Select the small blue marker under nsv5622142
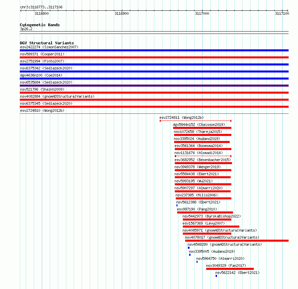The height and width of the screenshot is (289, 298). (216, 276)
